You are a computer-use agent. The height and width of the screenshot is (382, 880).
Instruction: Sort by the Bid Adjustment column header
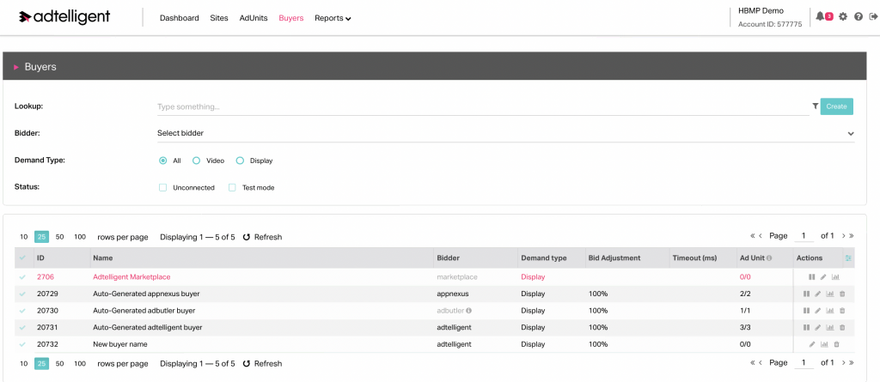614,258
